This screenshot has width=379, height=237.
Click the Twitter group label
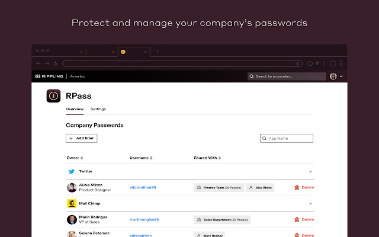coord(85,171)
